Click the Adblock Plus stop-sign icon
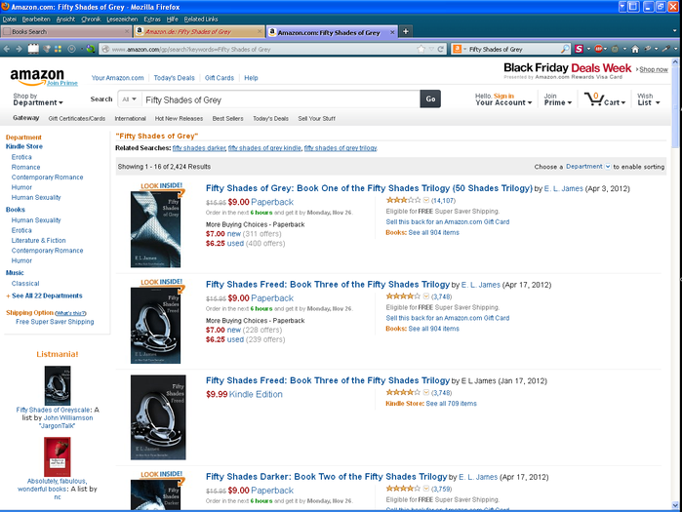Viewport: 682px width, 512px height. click(x=598, y=49)
